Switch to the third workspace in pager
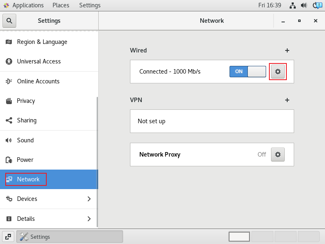Image resolution: width=325 pixels, height=244 pixels. coord(286,237)
